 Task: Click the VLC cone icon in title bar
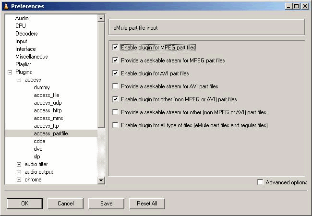point(6,6)
